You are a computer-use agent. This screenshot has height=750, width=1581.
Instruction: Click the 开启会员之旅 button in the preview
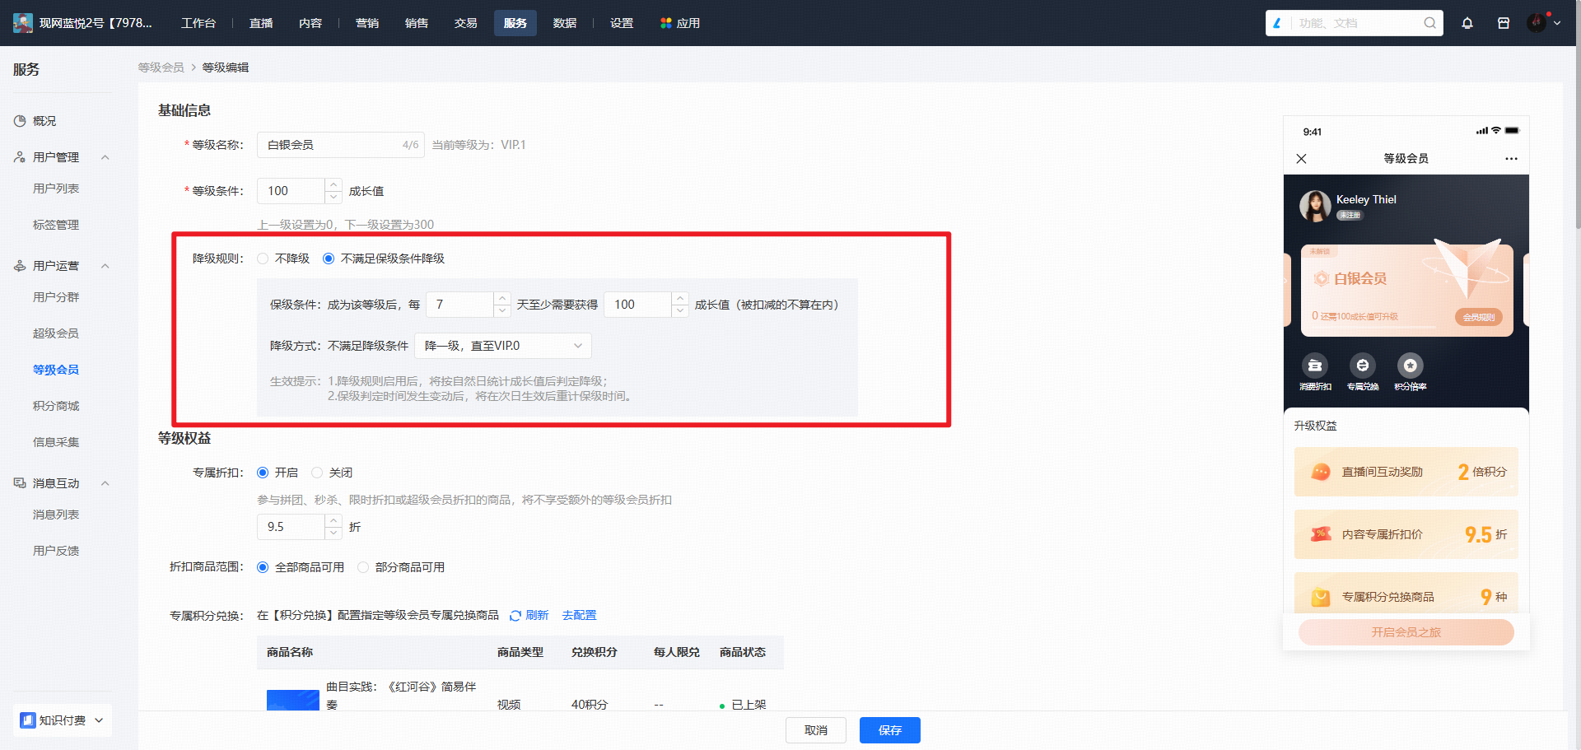(1406, 632)
